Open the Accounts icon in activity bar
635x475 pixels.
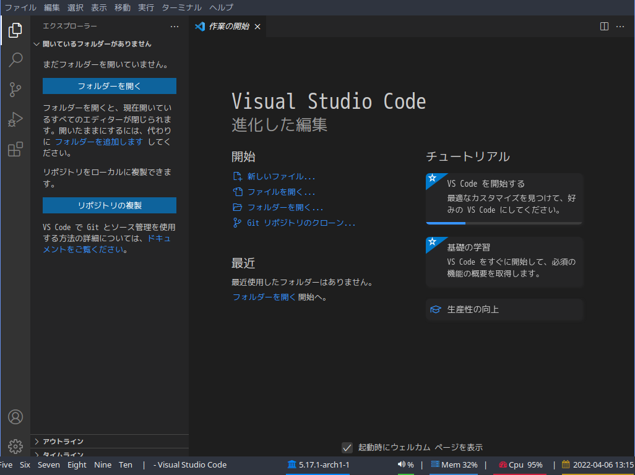(15, 417)
